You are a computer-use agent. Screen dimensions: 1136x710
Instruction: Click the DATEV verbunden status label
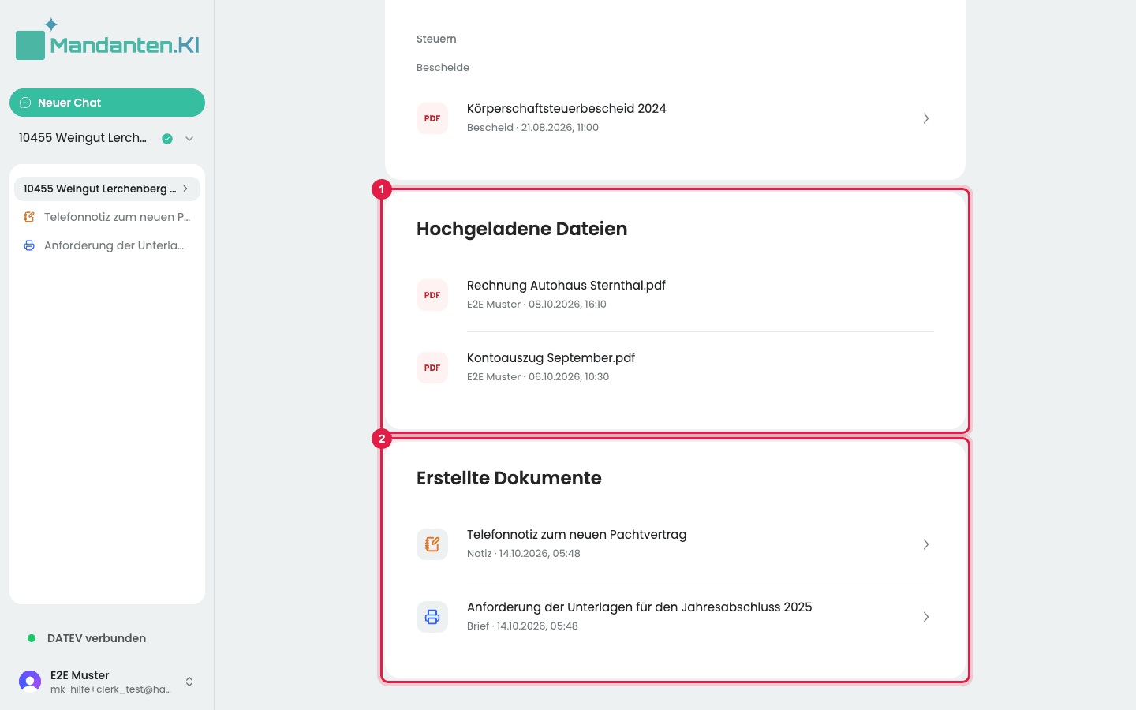click(x=96, y=638)
